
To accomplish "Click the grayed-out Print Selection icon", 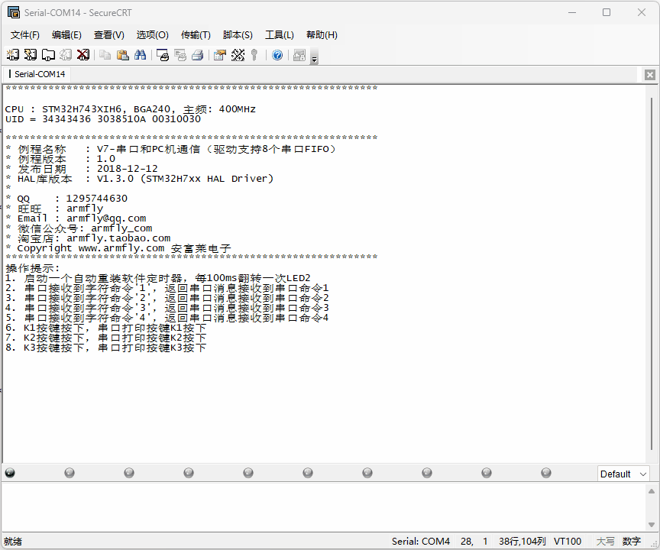I will pos(180,55).
